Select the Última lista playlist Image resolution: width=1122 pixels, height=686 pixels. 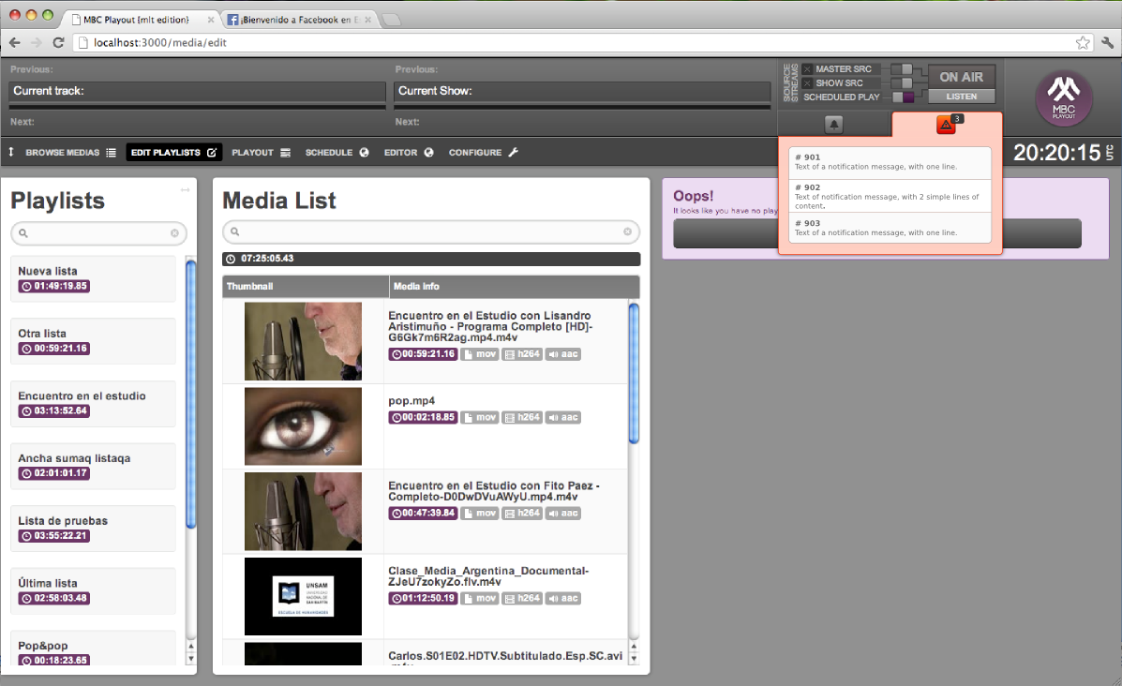tap(93, 590)
